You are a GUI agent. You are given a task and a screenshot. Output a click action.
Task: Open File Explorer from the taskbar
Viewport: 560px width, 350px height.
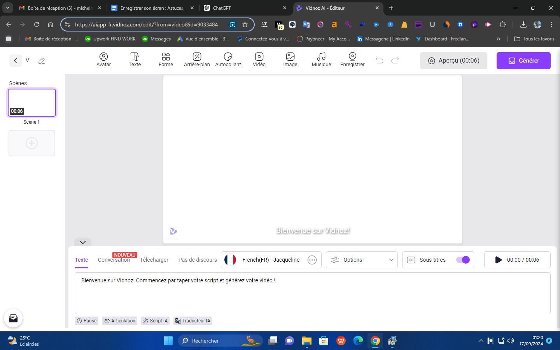(x=307, y=341)
